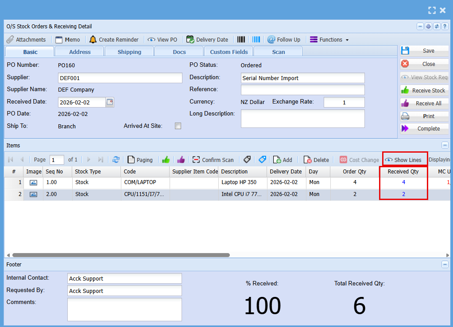Open the Custom Fields tab
The image size is (453, 327).
[x=228, y=52]
